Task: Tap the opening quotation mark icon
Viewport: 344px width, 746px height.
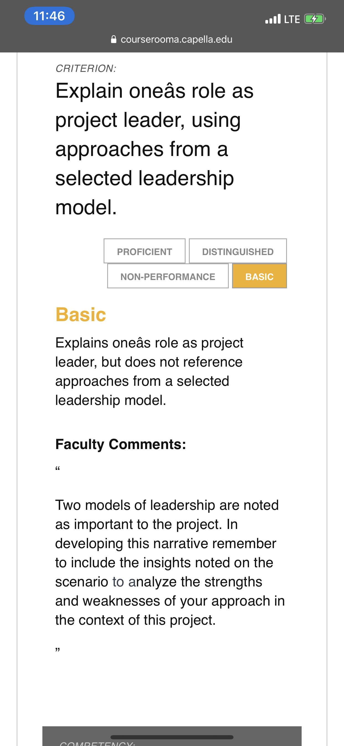Action: 58,468
